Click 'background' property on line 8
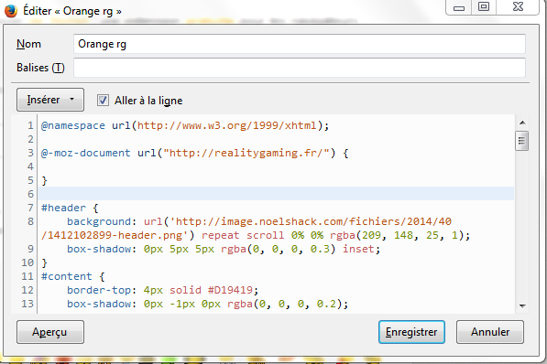The width and height of the screenshot is (547, 364). (99, 221)
